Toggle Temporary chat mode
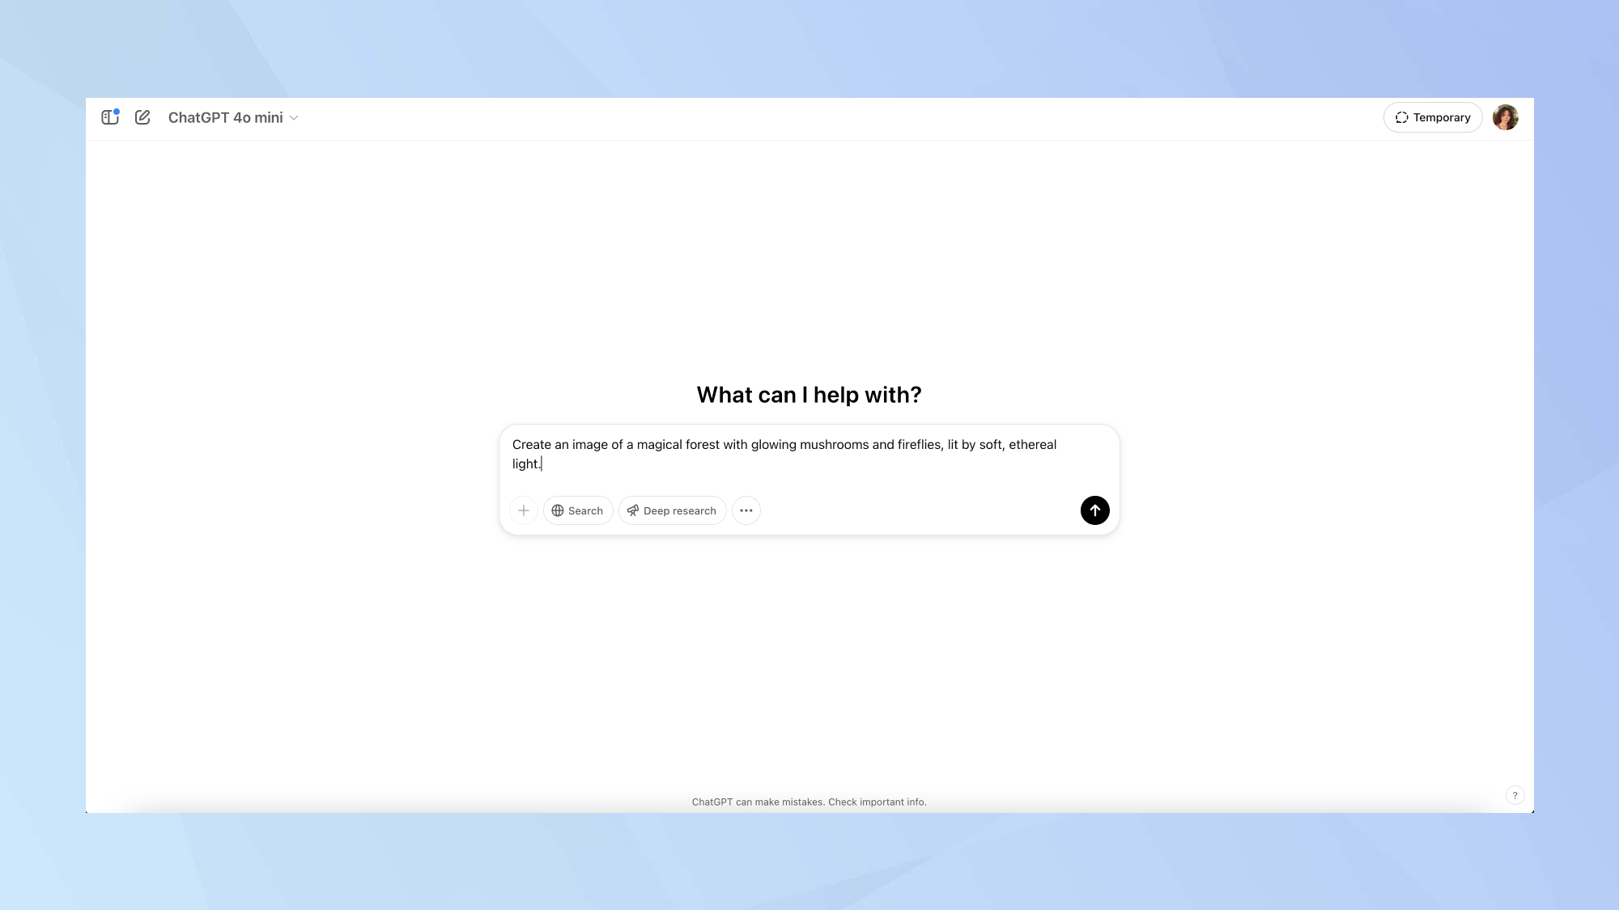This screenshot has width=1619, height=910. (1434, 118)
